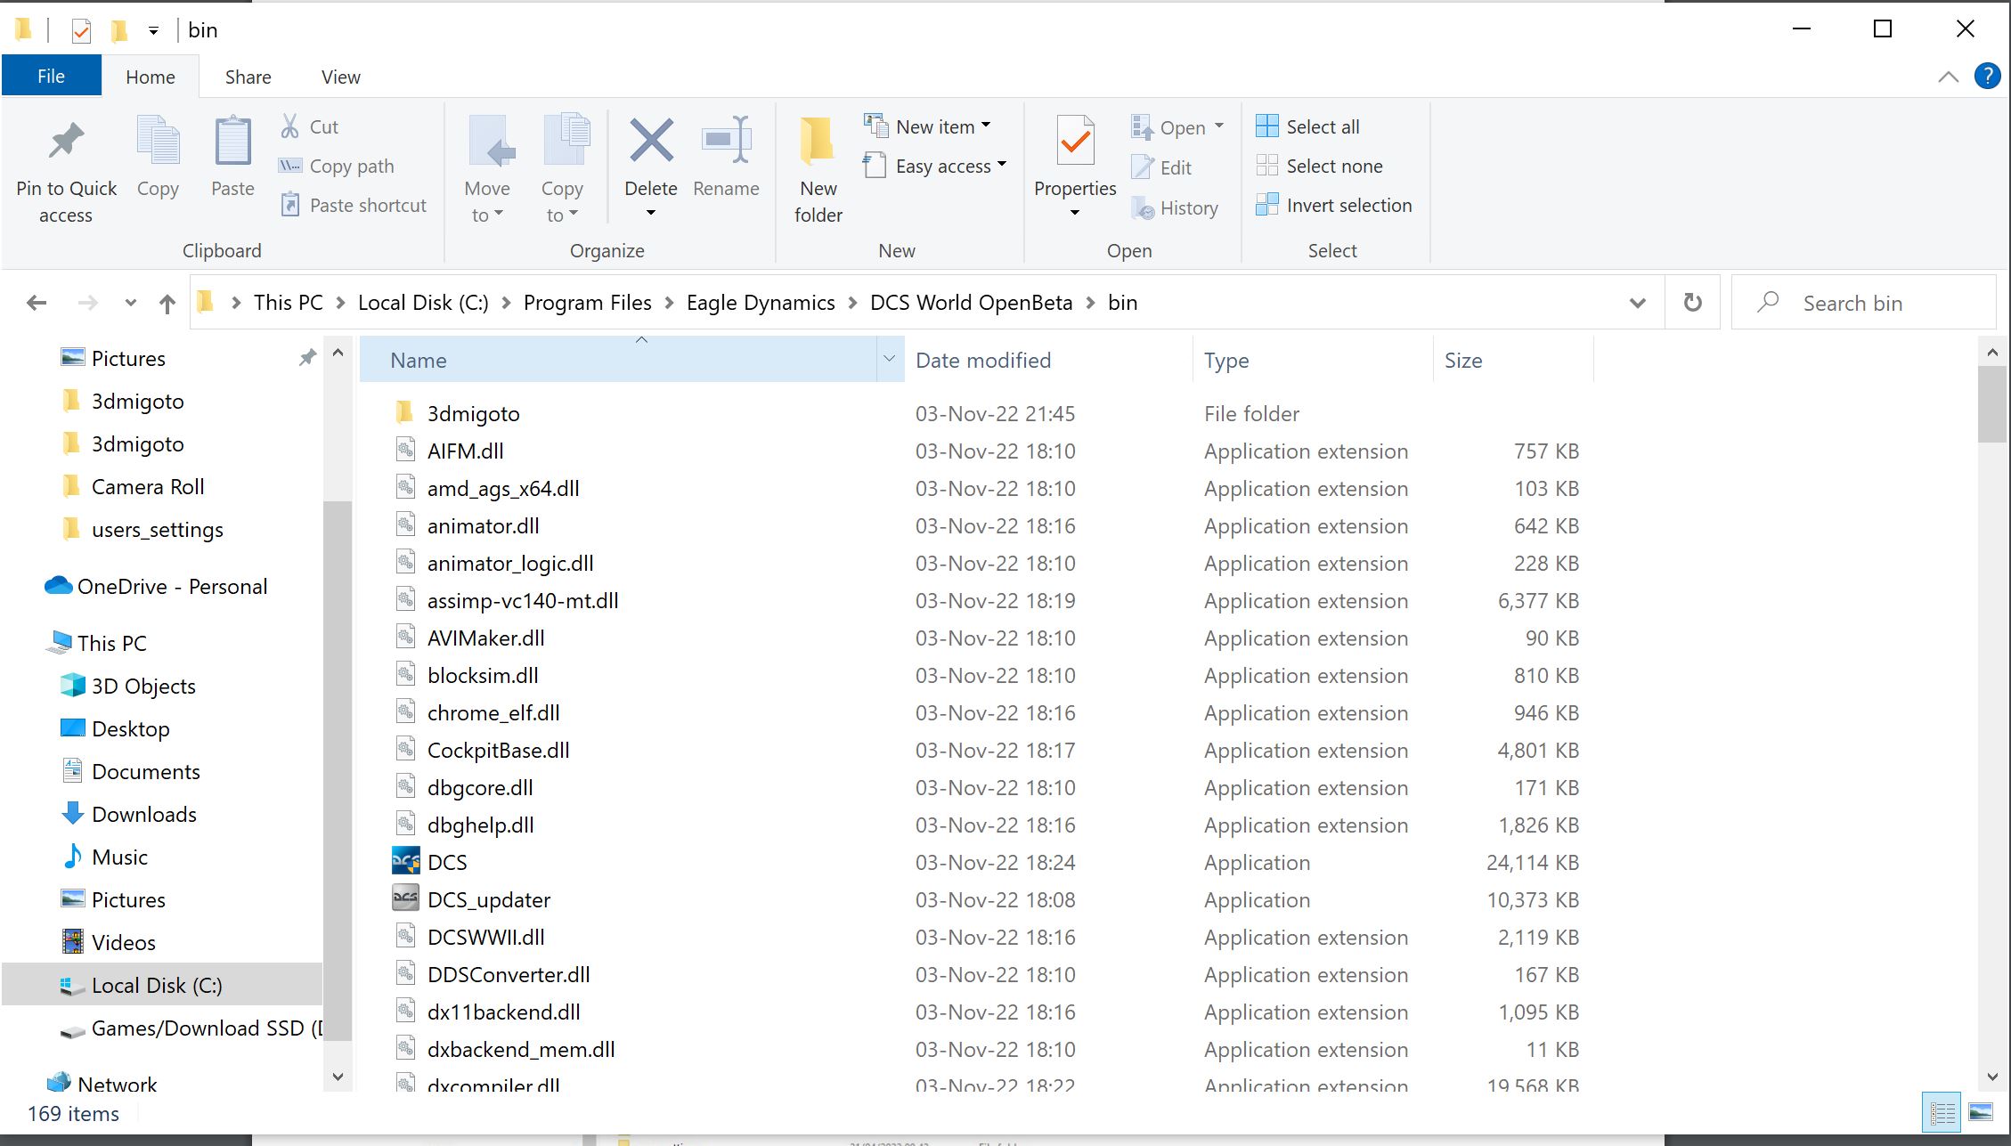
Task: Switch to Details view icon in status bar
Action: pos(1942,1112)
